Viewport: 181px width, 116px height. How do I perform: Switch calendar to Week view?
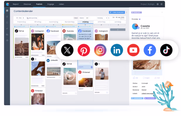pyautogui.click(x=76, y=18)
